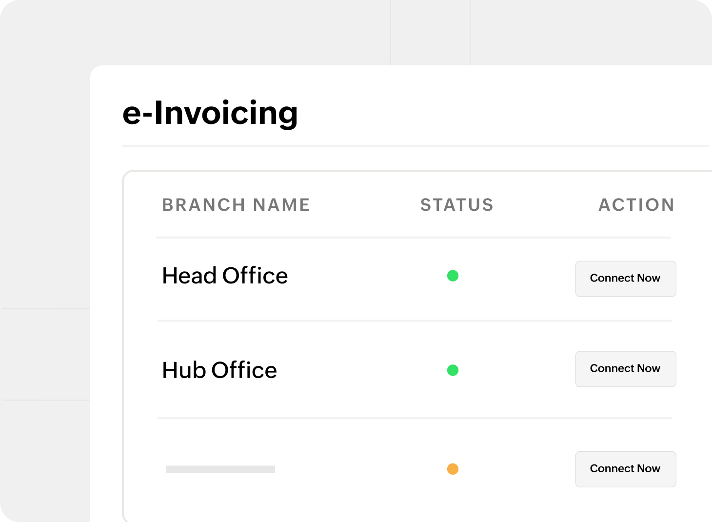This screenshot has width=712, height=522.
Task: Click the divider line below e-Invoicing heading
Action: (415, 145)
